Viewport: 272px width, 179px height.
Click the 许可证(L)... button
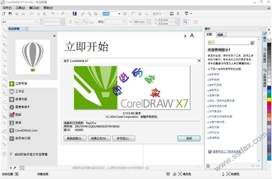coord(124,138)
